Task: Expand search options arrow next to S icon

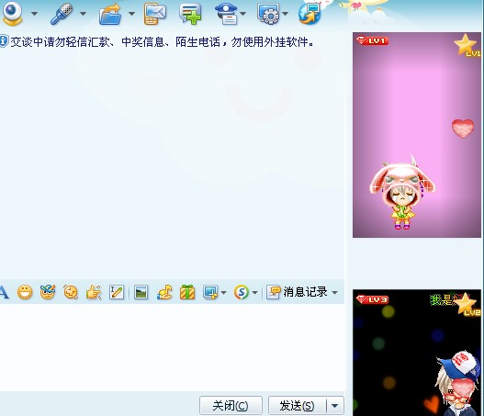Action: click(x=255, y=292)
